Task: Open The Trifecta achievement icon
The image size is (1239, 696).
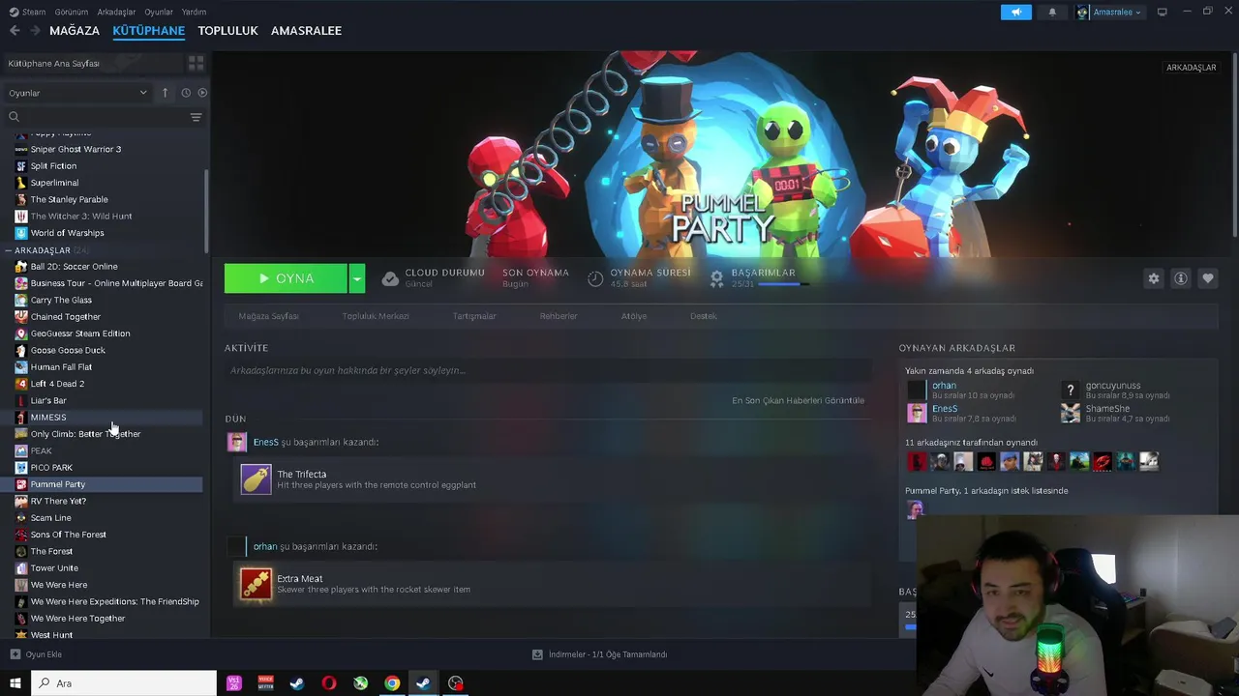Action: [x=257, y=479]
